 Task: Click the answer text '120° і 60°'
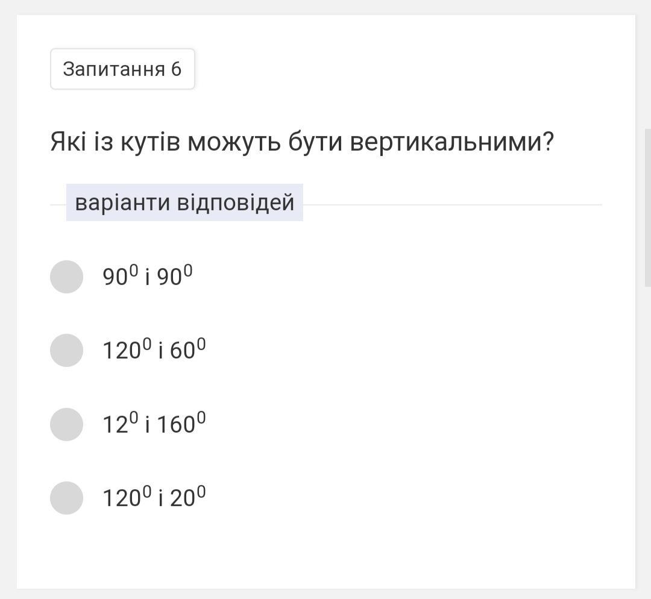point(154,350)
